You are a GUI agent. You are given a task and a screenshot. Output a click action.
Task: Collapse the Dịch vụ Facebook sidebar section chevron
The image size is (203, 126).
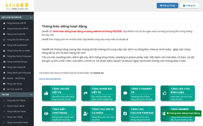pos(31,17)
